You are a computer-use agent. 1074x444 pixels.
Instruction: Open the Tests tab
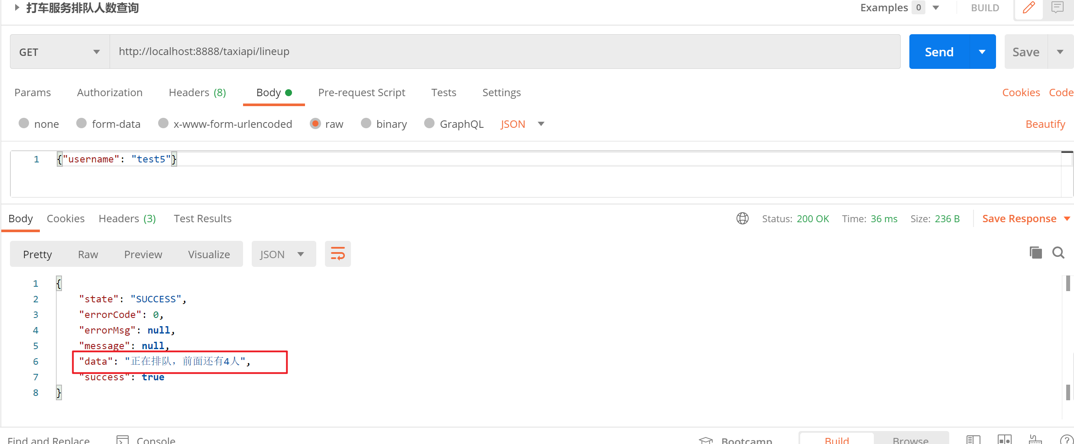[444, 92]
